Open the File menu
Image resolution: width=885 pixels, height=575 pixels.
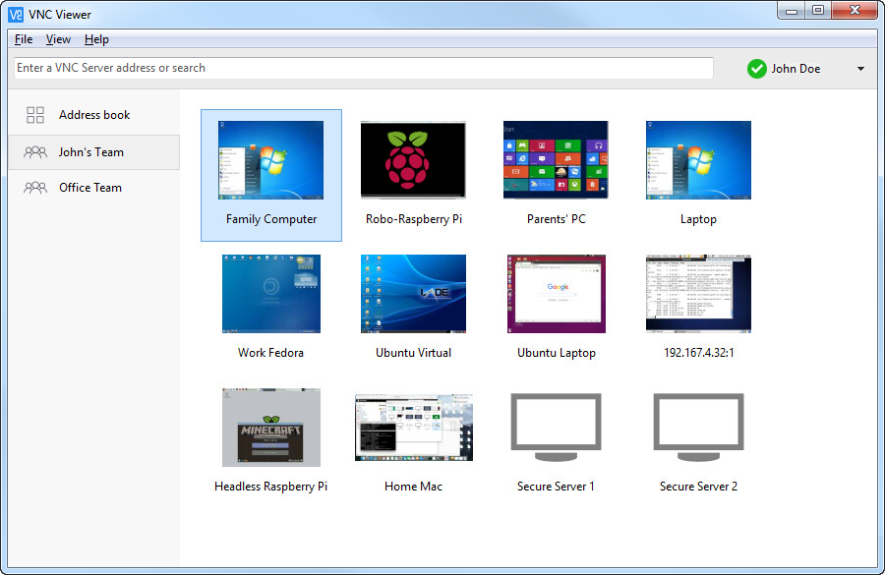(x=23, y=39)
